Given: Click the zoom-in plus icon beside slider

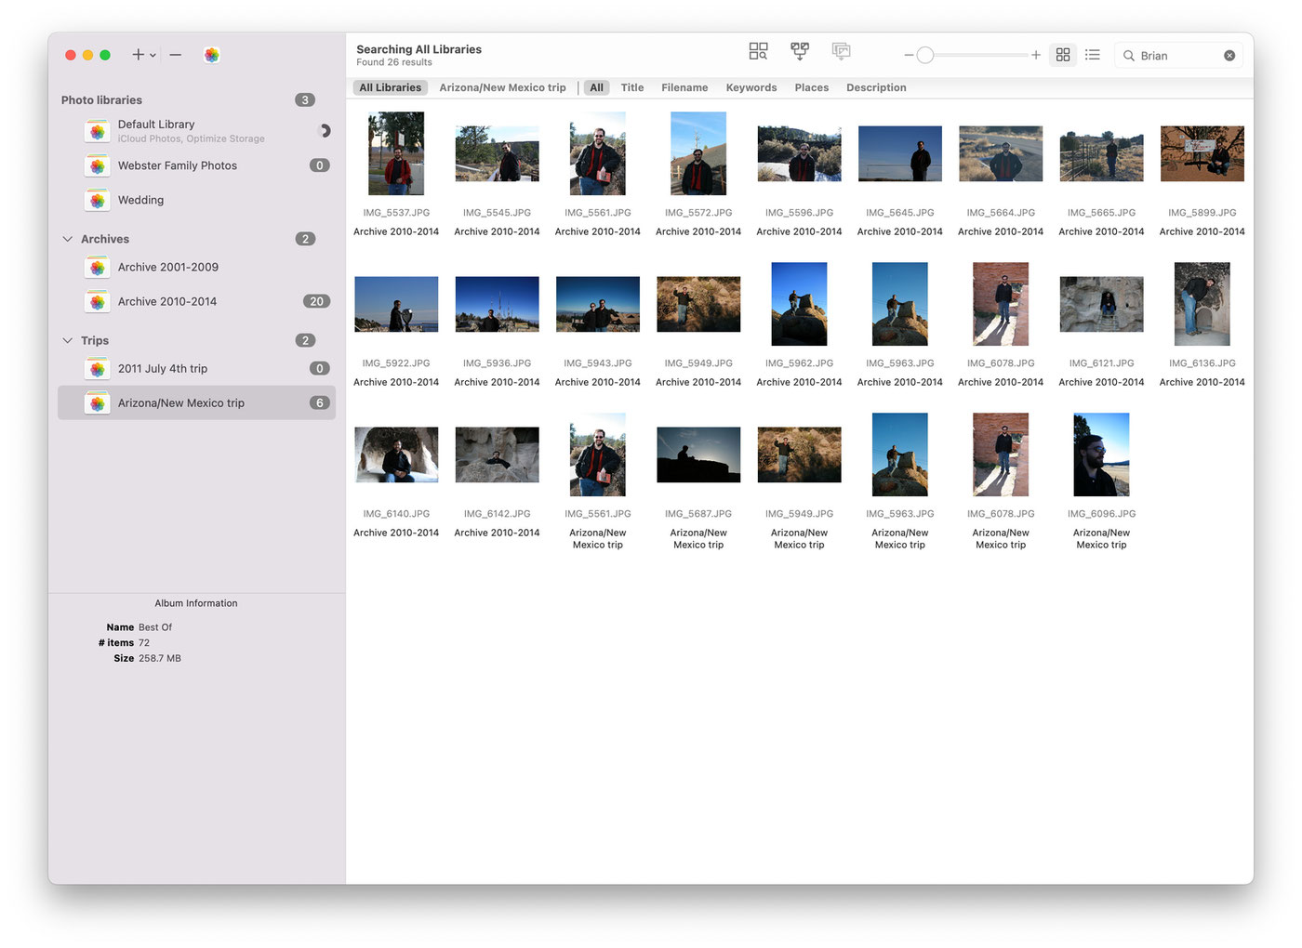Looking at the screenshot, I should 1035,55.
